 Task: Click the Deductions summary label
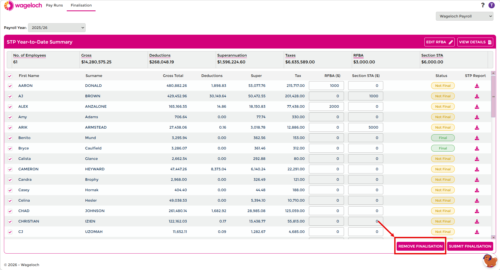click(x=160, y=55)
